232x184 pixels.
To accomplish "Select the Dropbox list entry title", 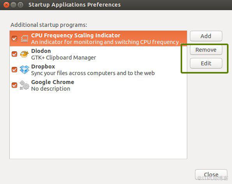I will coord(43,67).
